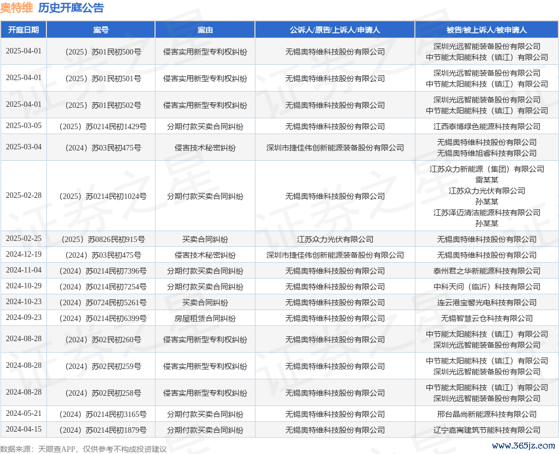Click the date 2024-09-23

click(x=23, y=317)
